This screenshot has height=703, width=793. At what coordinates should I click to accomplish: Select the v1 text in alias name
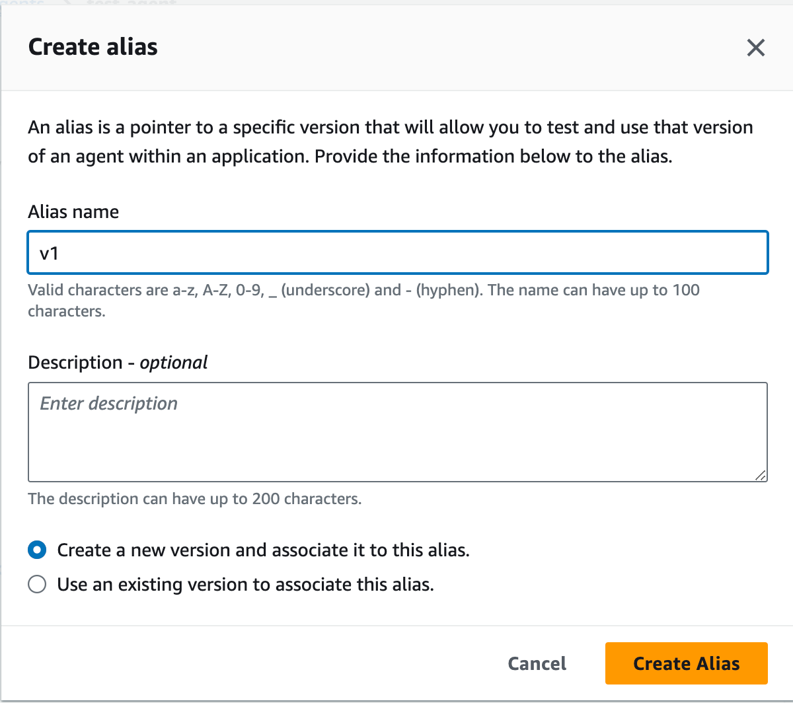(x=50, y=252)
